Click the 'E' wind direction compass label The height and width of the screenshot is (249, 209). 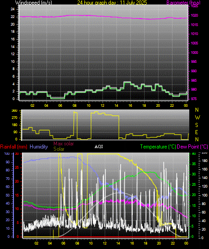click(196, 132)
